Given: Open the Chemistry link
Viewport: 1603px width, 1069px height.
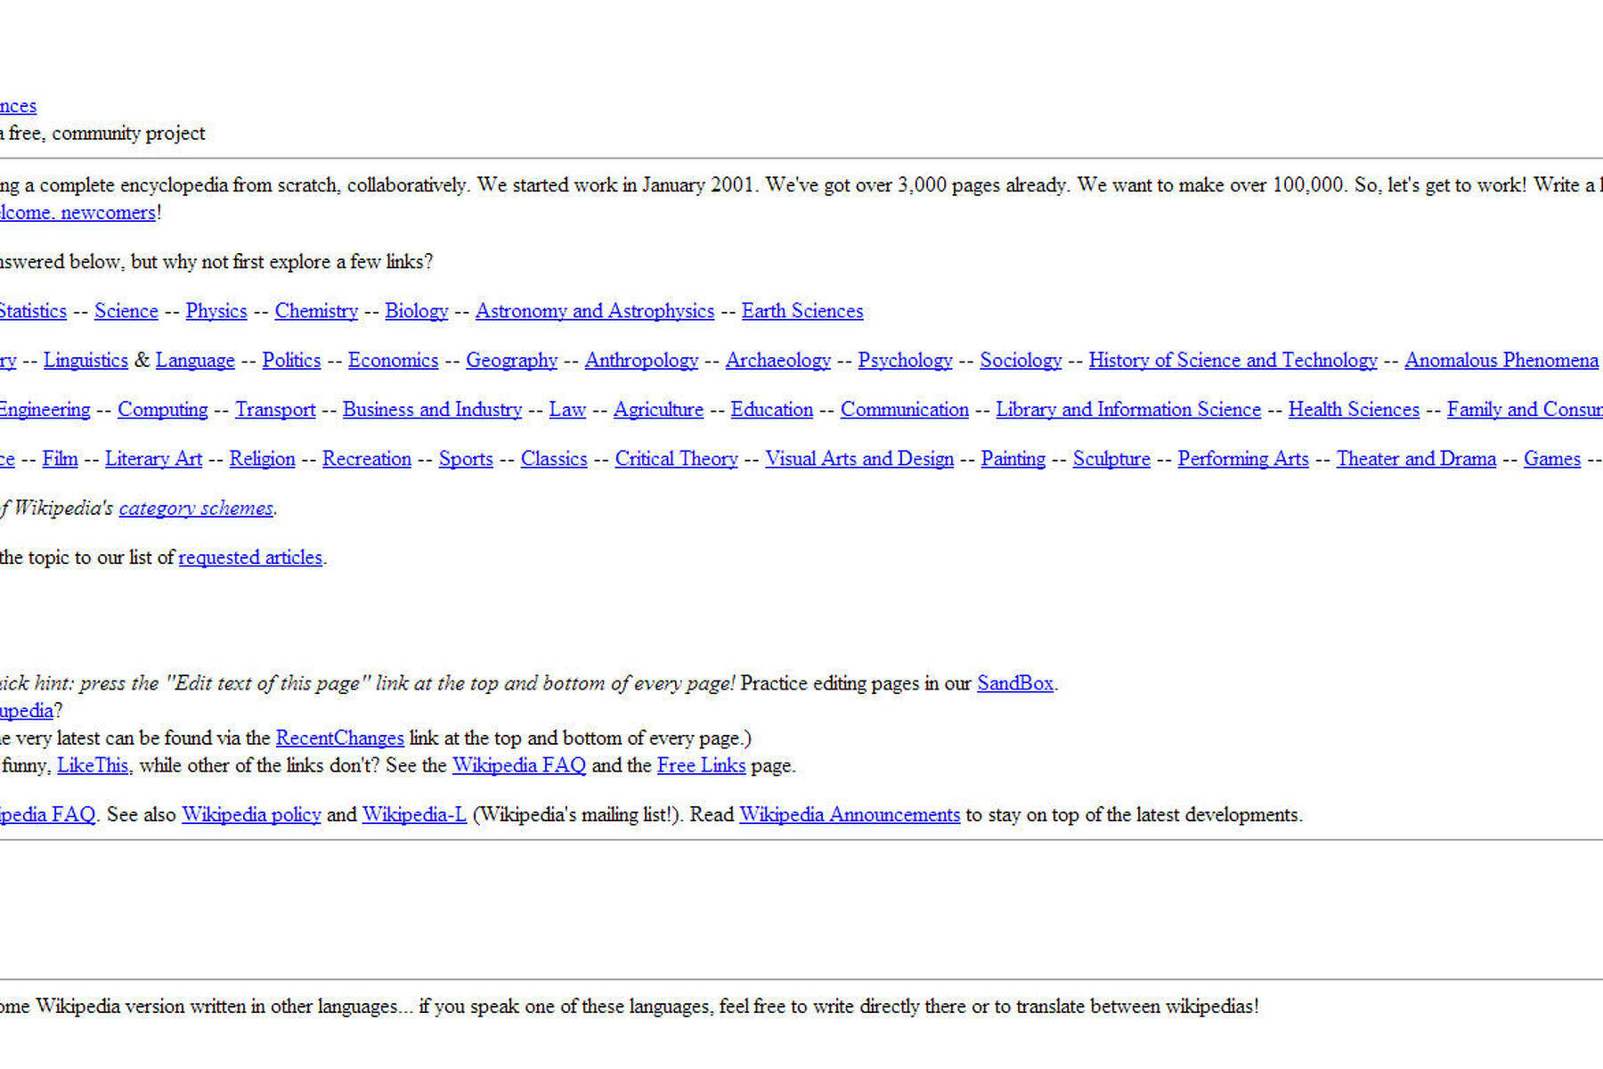Looking at the screenshot, I should [x=316, y=311].
